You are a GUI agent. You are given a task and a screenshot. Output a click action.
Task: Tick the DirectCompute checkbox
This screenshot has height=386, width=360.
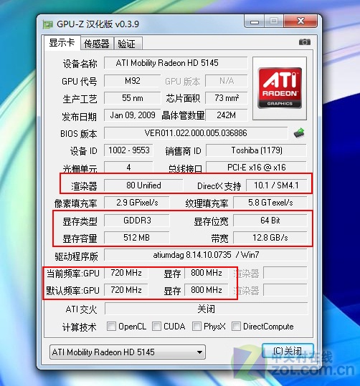pos(236,327)
